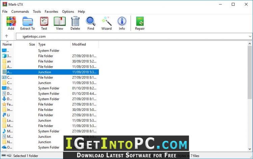253x159 pixels.
Task: Launch the Wizard wand toolbar icon
Action: [x=107, y=21]
